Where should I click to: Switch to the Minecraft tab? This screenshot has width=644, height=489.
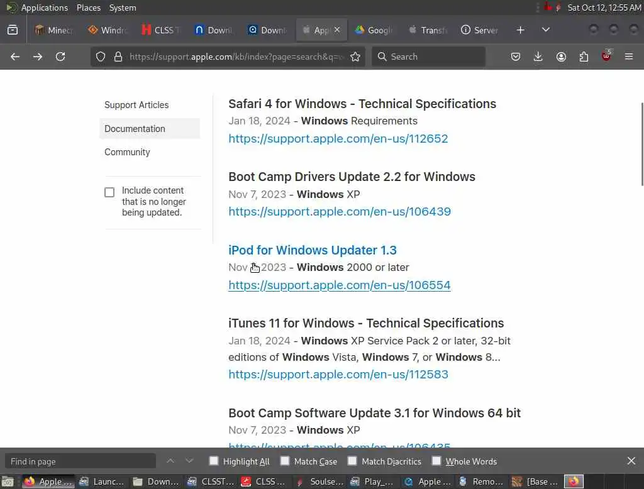click(x=54, y=30)
